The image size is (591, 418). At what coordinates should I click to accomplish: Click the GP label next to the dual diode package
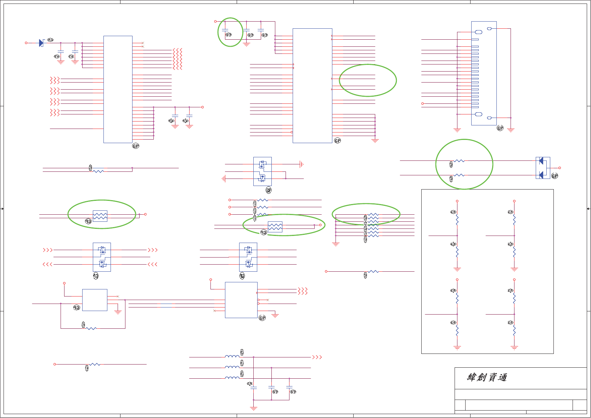(555, 176)
